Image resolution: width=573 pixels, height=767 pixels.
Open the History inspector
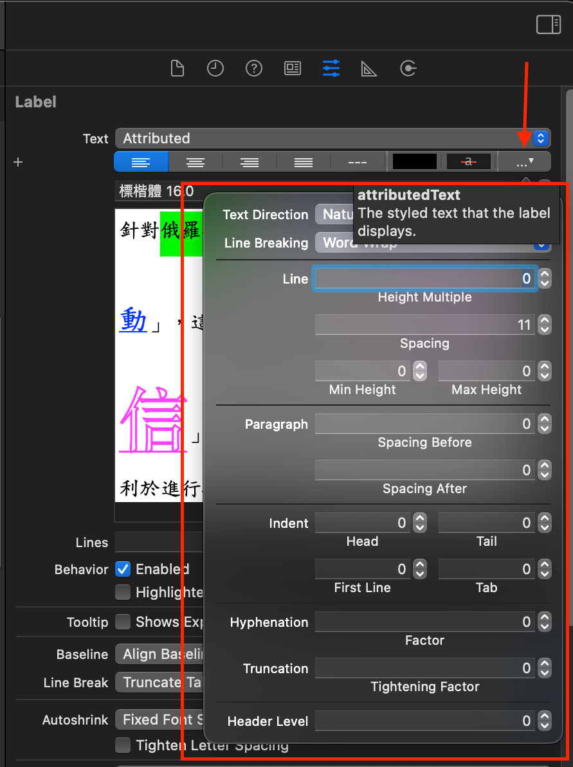[x=215, y=68]
